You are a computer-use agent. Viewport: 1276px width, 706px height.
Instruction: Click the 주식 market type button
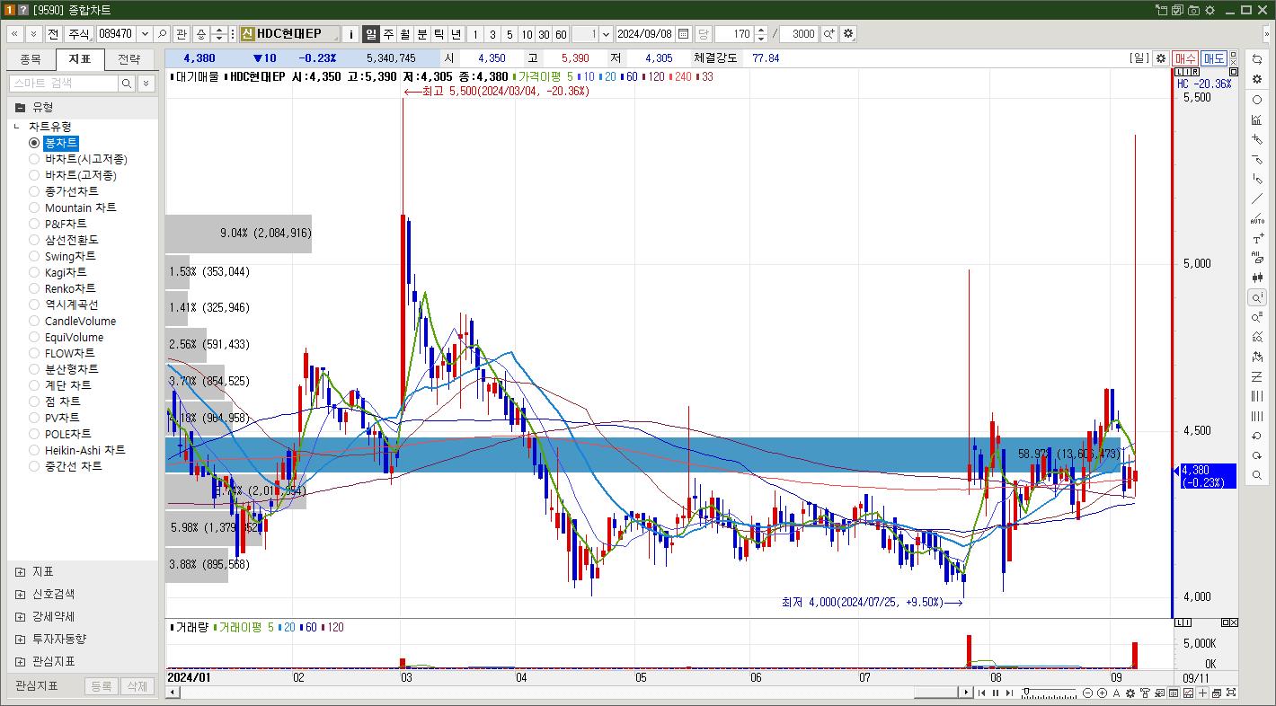[x=79, y=34]
